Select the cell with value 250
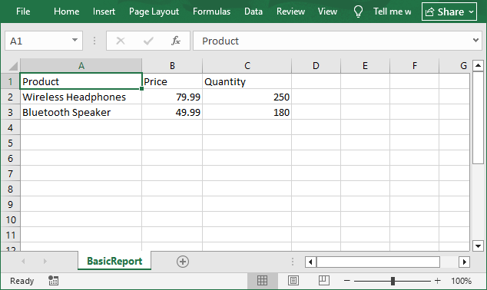This screenshot has height=290, width=487. click(x=247, y=97)
